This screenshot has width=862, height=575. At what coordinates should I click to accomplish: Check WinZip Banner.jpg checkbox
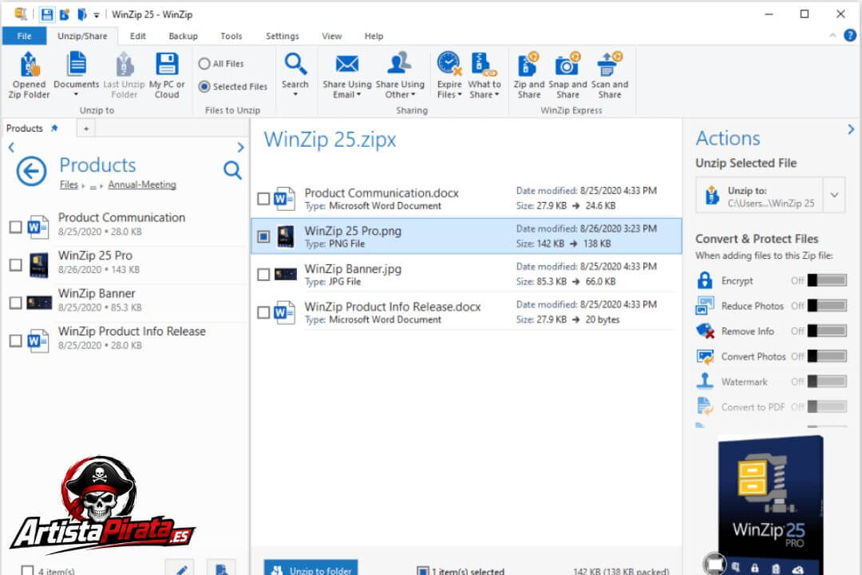pos(264,275)
